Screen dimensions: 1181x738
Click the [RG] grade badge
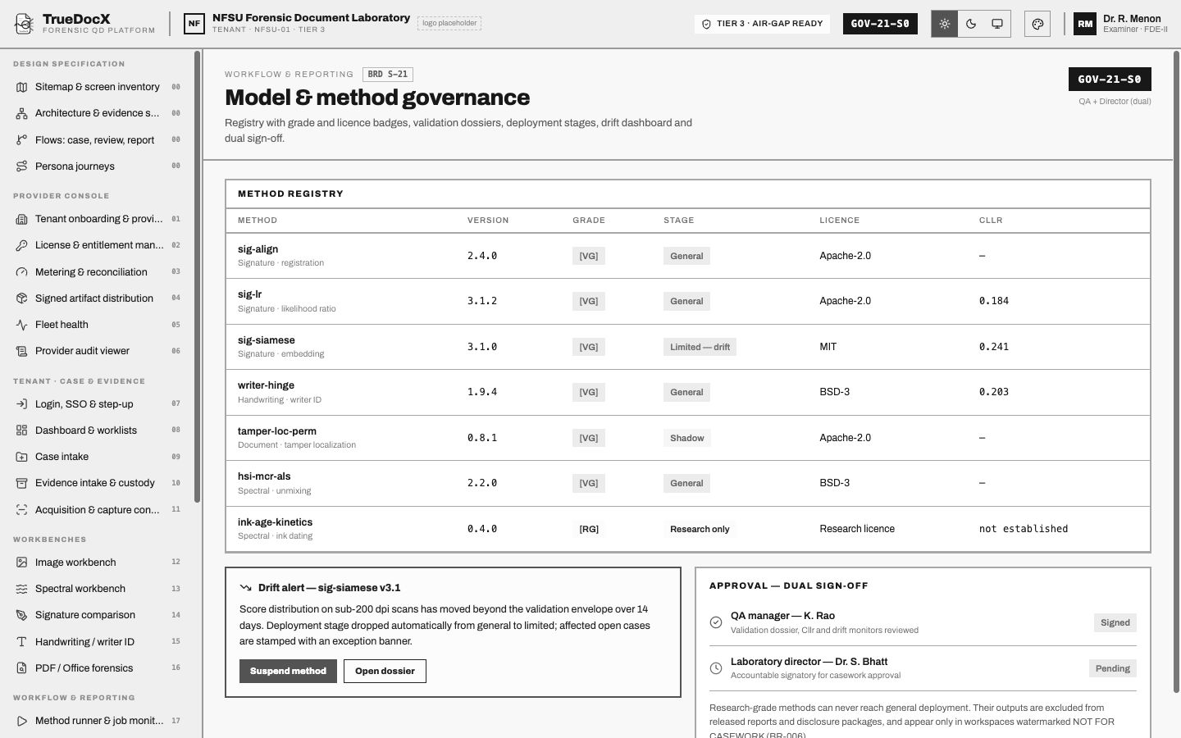tap(589, 529)
